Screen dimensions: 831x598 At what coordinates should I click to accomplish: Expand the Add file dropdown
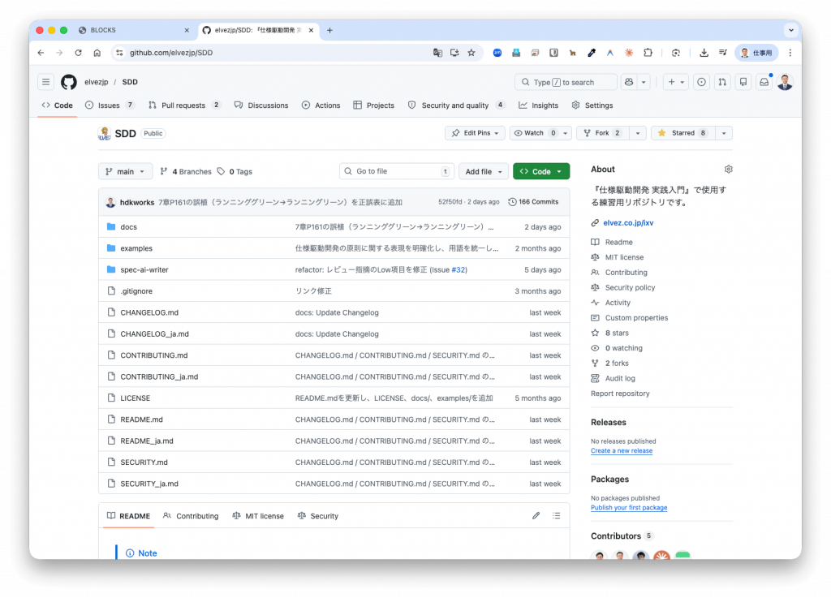pyautogui.click(x=484, y=171)
